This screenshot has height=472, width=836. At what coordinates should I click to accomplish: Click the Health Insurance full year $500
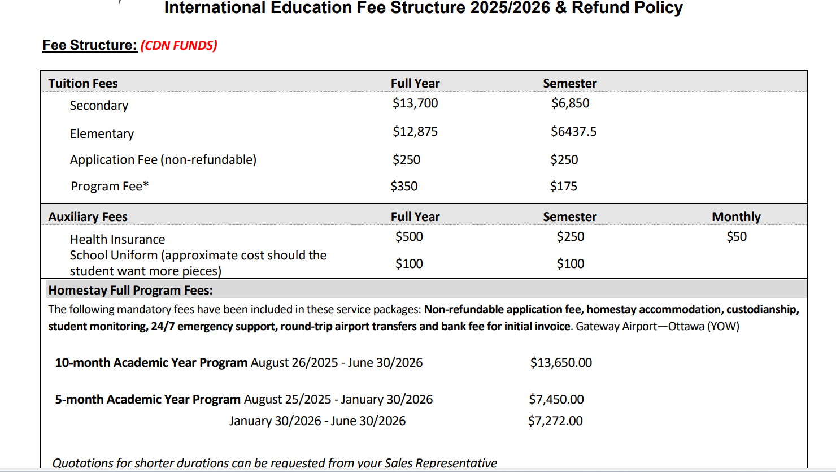coord(409,236)
